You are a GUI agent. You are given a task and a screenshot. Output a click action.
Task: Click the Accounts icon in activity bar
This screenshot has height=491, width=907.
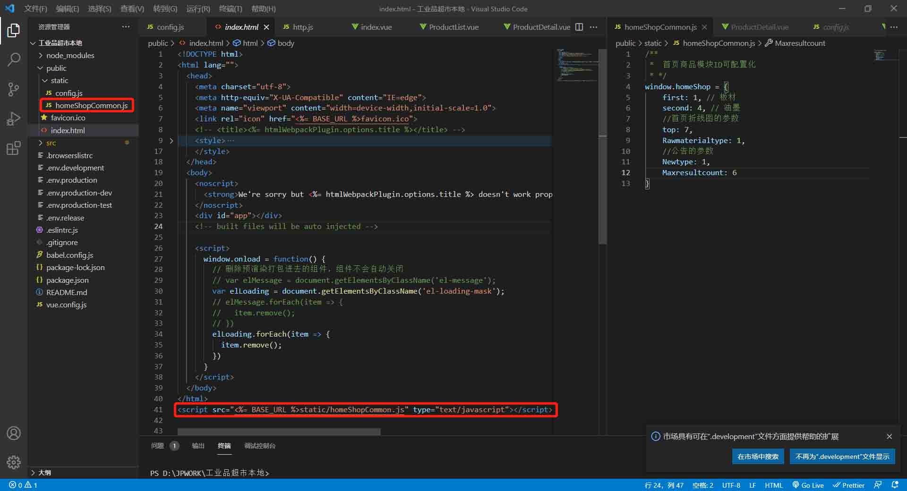click(x=14, y=433)
